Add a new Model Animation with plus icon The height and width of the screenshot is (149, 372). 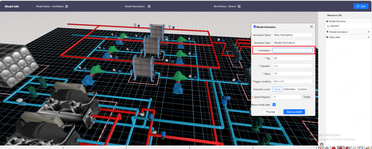368,32
